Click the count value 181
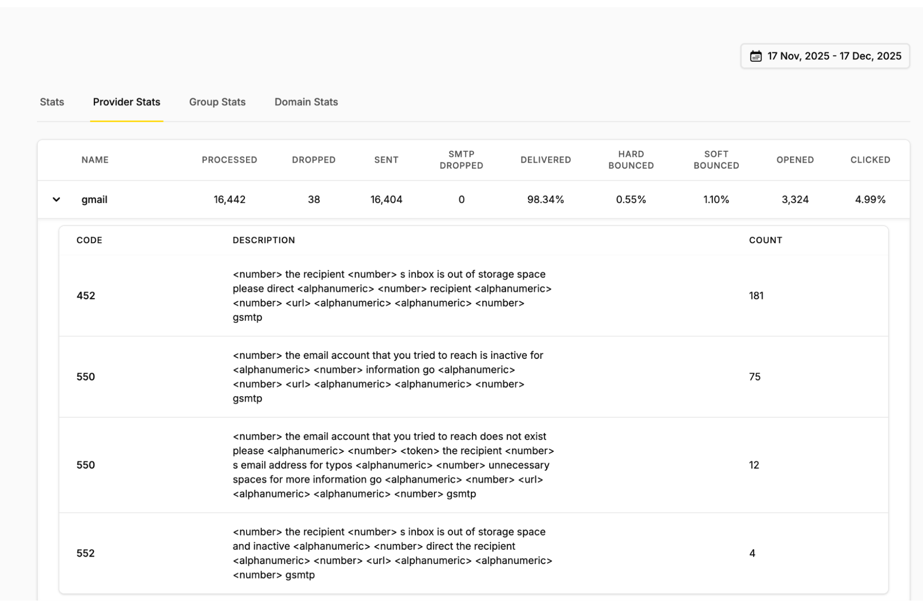923x601 pixels. 755,295
